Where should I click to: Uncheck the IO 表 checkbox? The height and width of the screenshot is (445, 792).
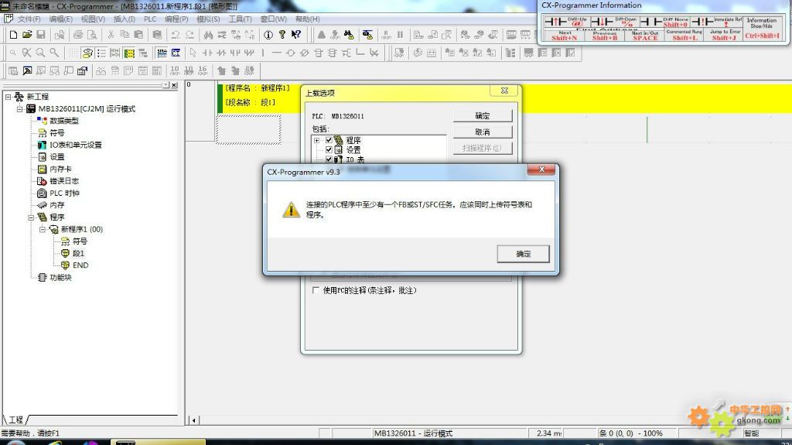[x=329, y=159]
